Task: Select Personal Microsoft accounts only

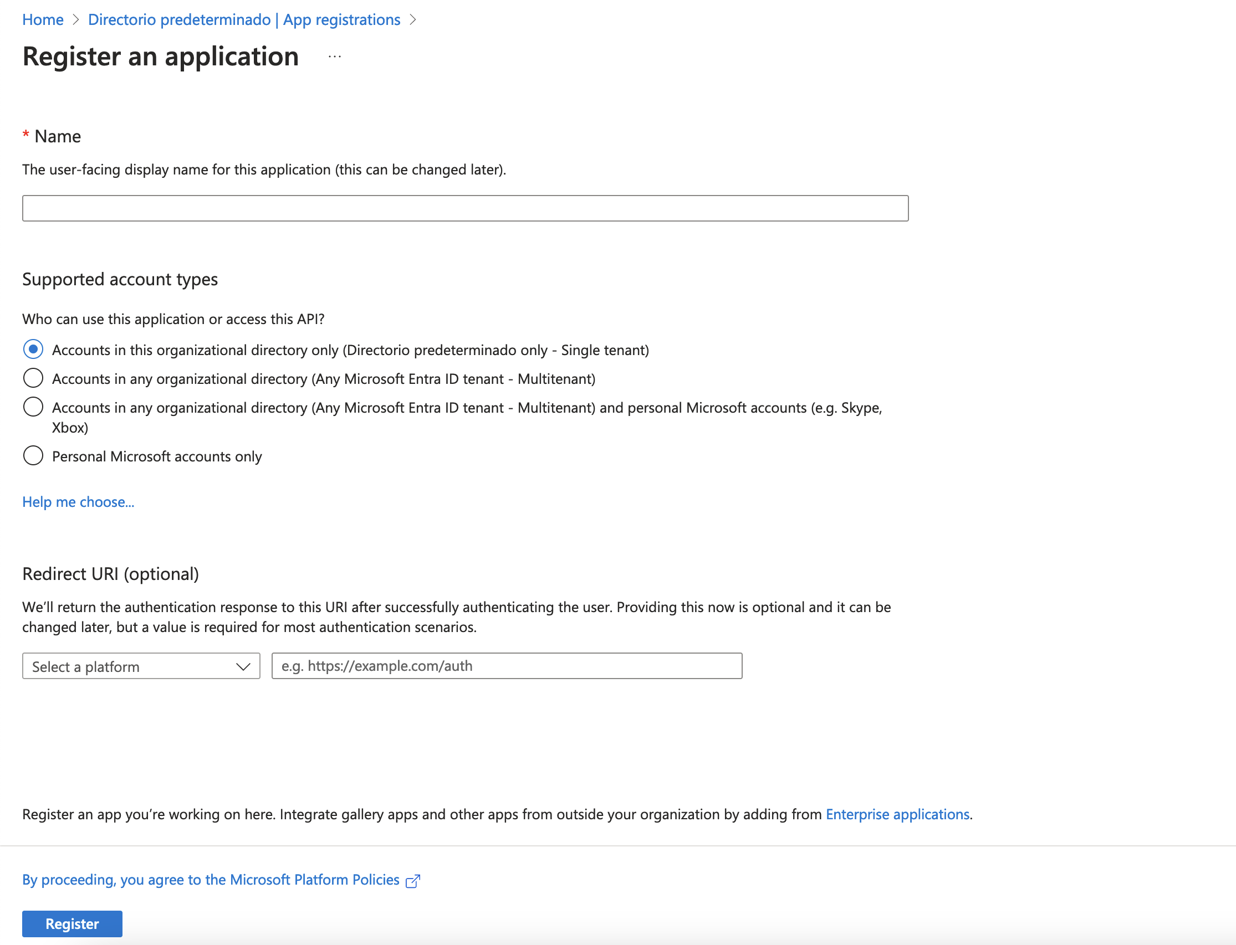Action: (156, 456)
